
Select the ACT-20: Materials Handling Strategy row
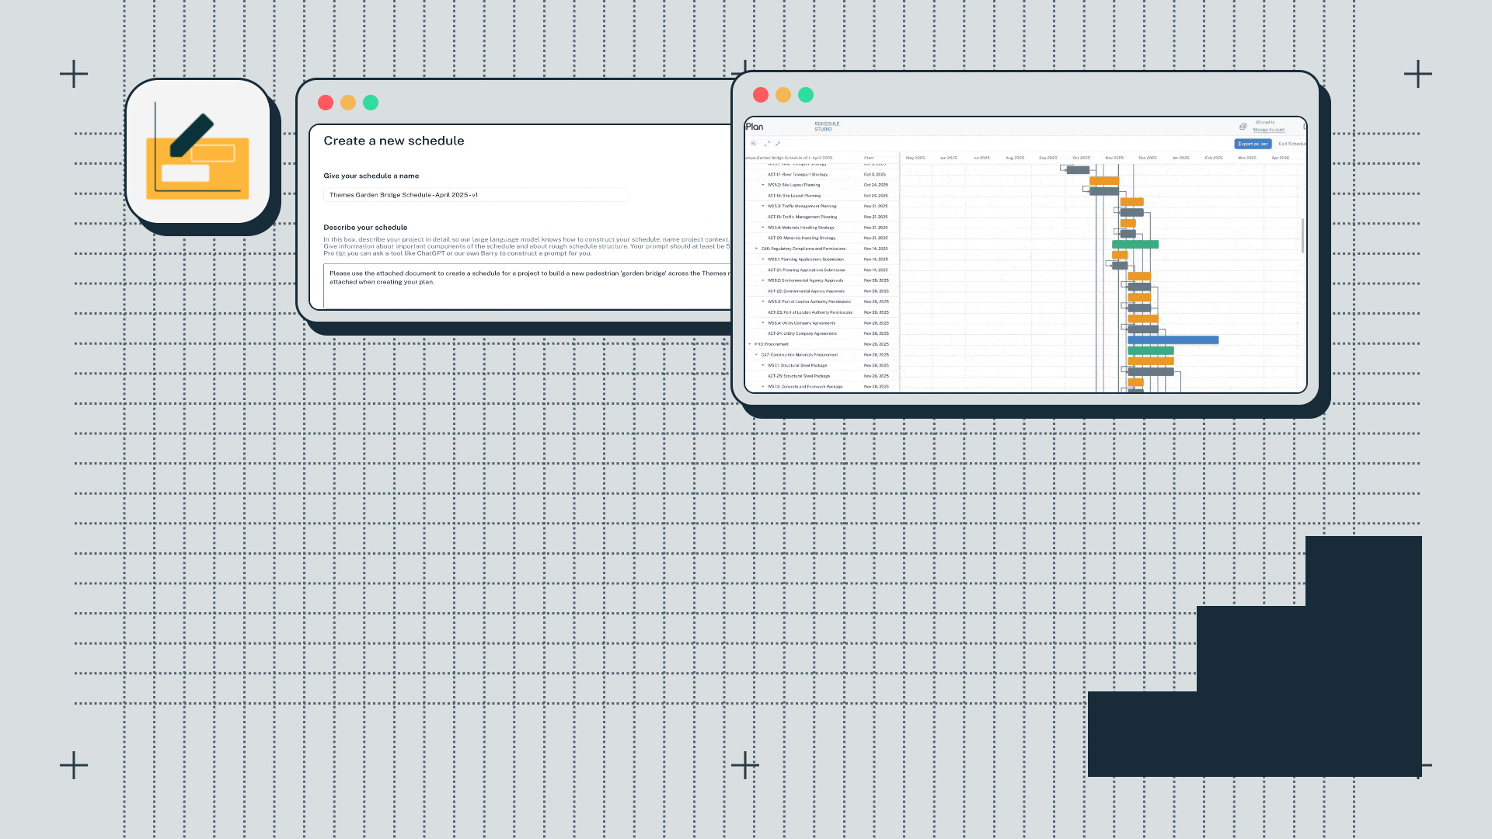(821, 238)
